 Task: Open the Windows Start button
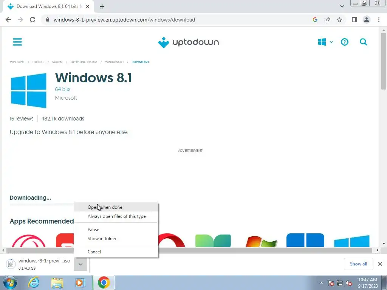10,282
